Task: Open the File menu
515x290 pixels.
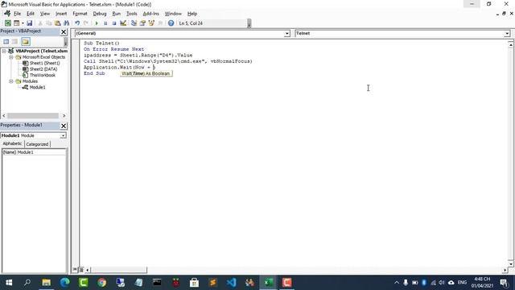Action: [17, 14]
